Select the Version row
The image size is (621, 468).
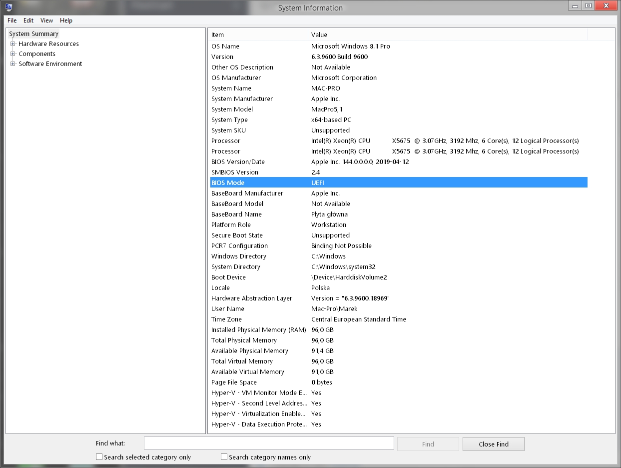[x=399, y=57]
